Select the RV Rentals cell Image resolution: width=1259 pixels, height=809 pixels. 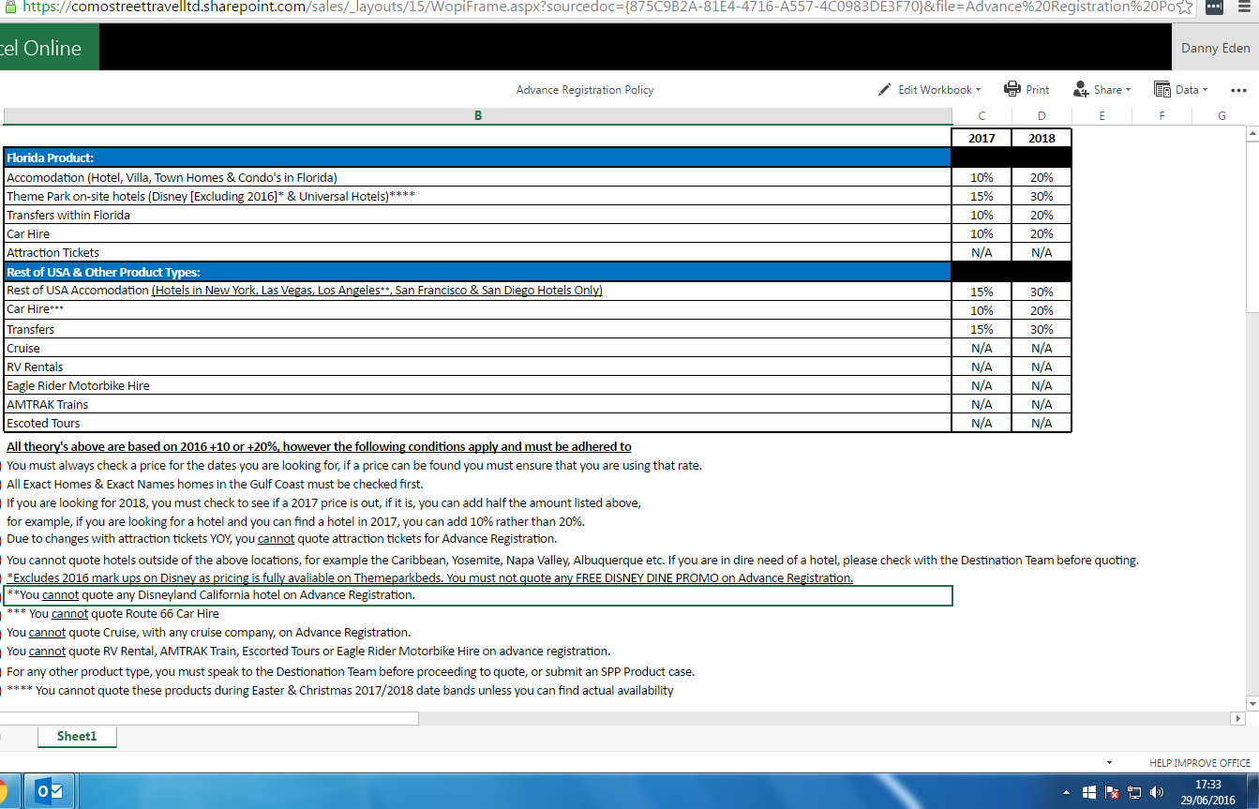pyautogui.click(x=478, y=367)
